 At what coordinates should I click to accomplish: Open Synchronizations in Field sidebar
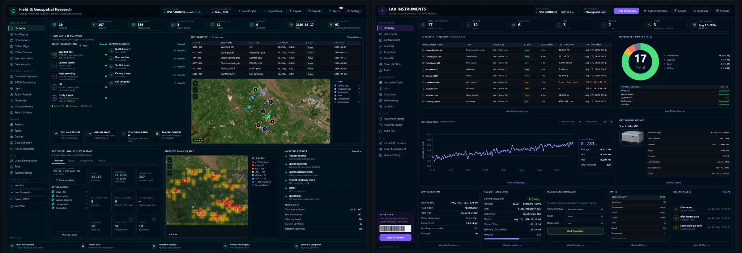(24, 58)
